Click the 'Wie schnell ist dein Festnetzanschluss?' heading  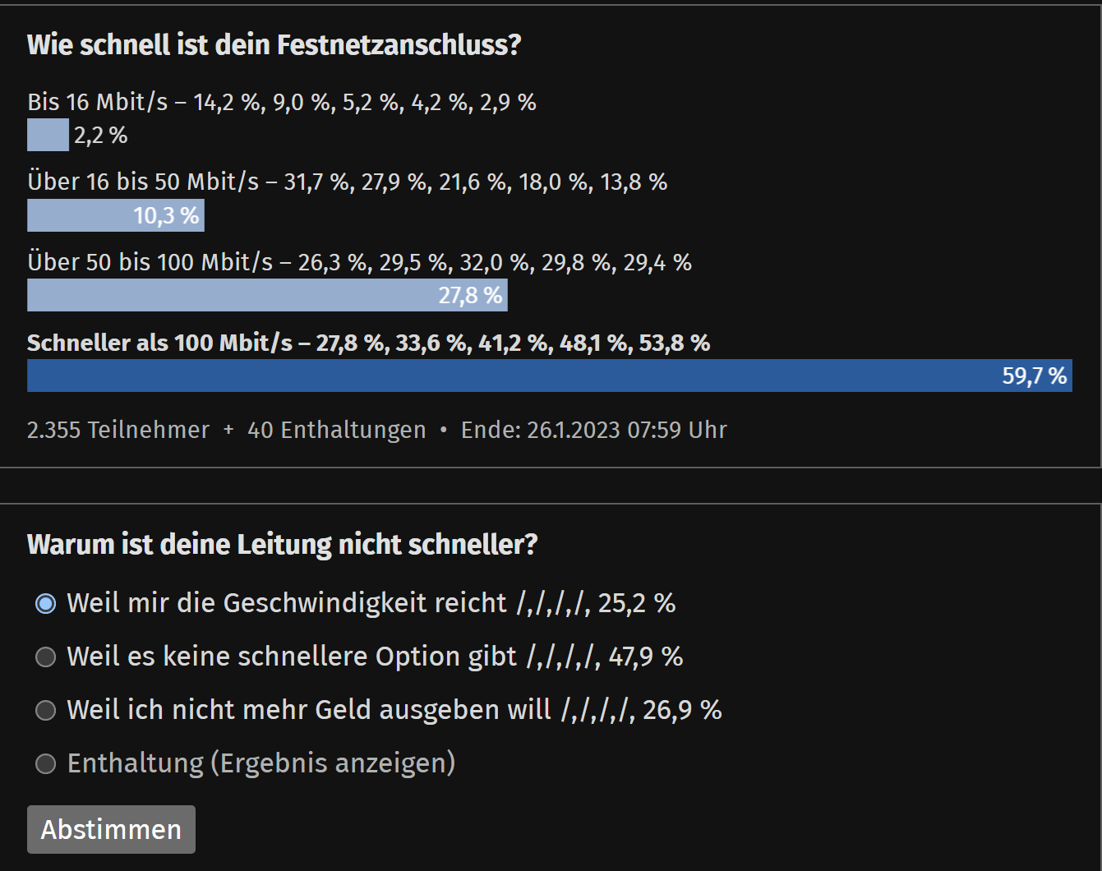click(274, 44)
